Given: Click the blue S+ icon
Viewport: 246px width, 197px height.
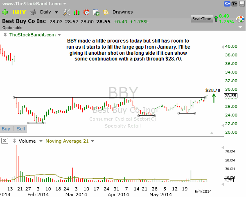Looking at the screenshot, I should (x=227, y=4).
